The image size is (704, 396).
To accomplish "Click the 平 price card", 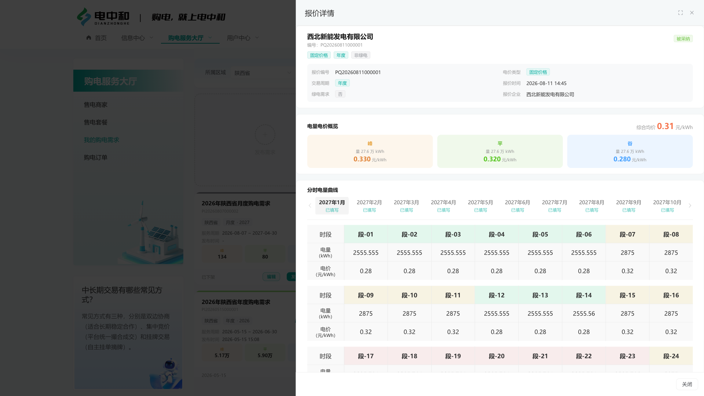I will point(500,151).
